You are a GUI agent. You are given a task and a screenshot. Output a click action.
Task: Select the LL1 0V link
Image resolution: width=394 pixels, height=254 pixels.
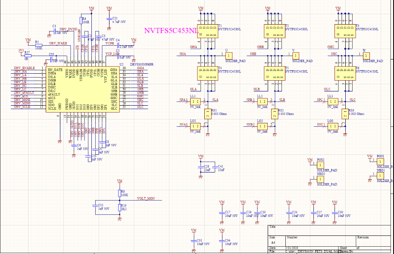[x=195, y=102]
